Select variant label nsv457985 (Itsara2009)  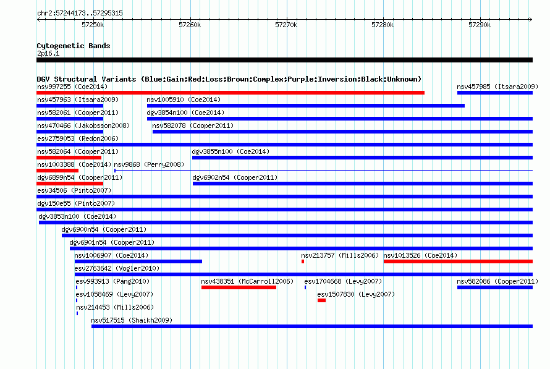coord(497,87)
